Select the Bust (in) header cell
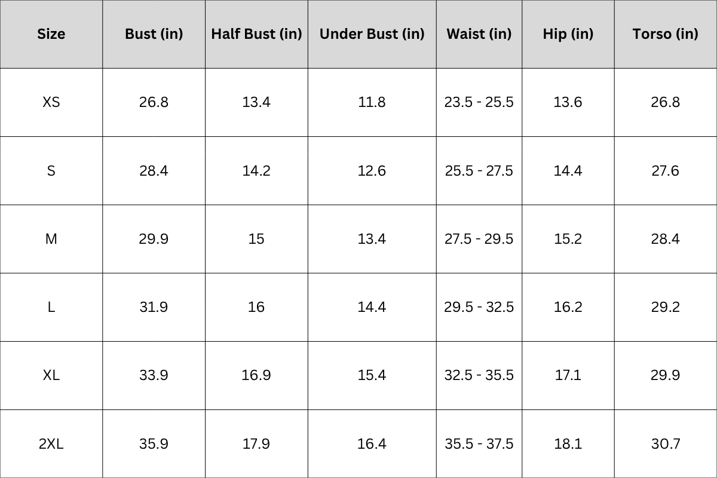 (x=154, y=34)
